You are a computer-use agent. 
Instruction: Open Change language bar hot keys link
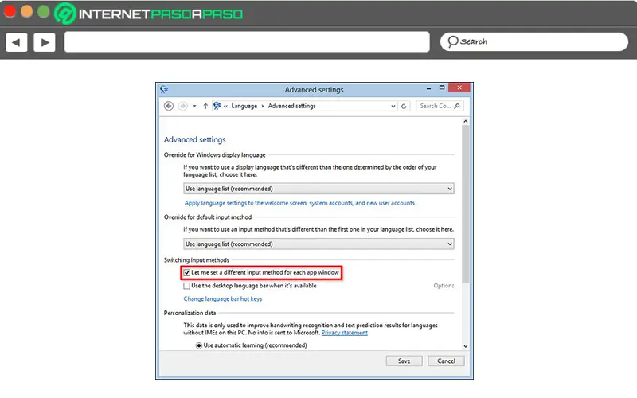[x=223, y=299]
